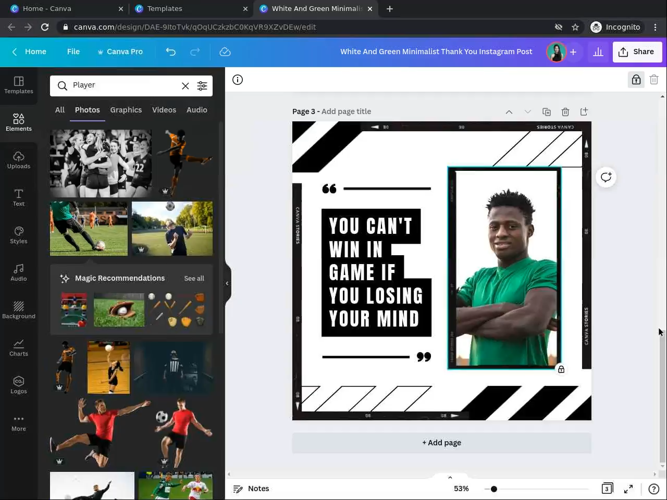Switch to the Videos tab

click(164, 110)
